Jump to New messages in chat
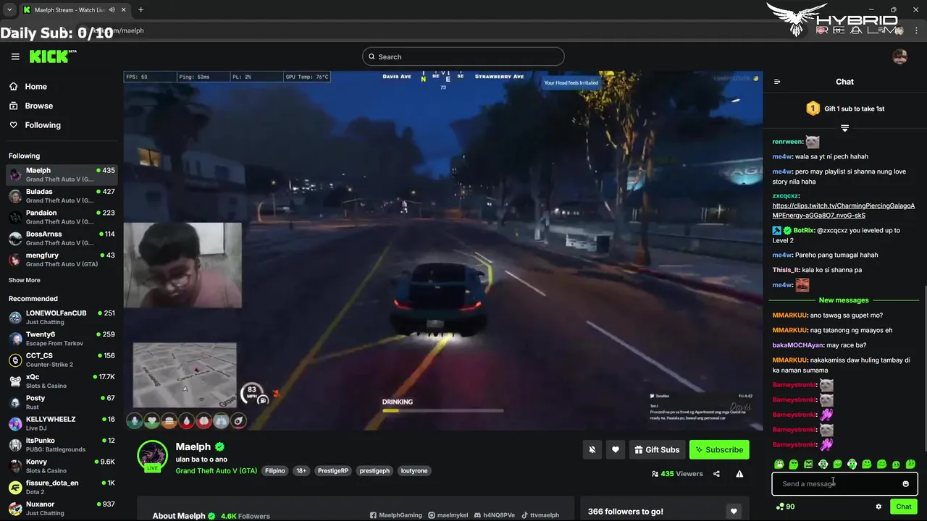 click(844, 300)
